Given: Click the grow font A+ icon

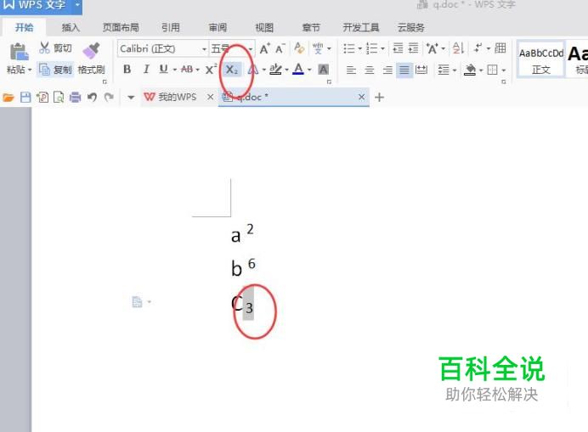Looking at the screenshot, I should click(x=265, y=48).
